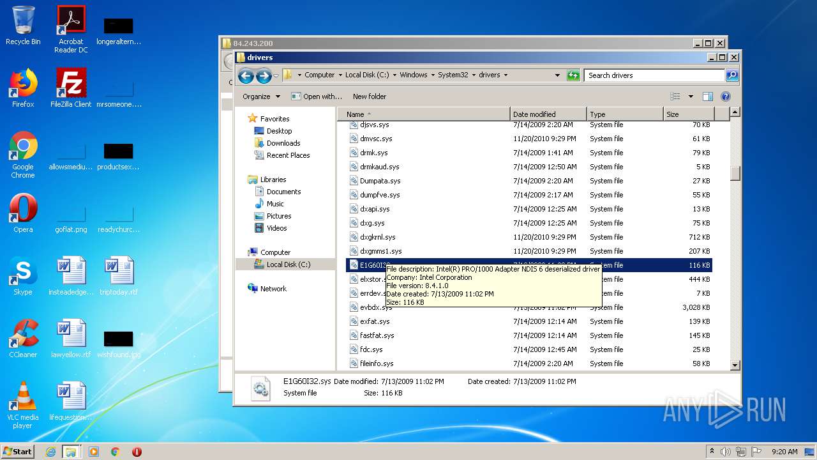Refresh the drivers folder view
The width and height of the screenshot is (817, 460).
(573, 75)
